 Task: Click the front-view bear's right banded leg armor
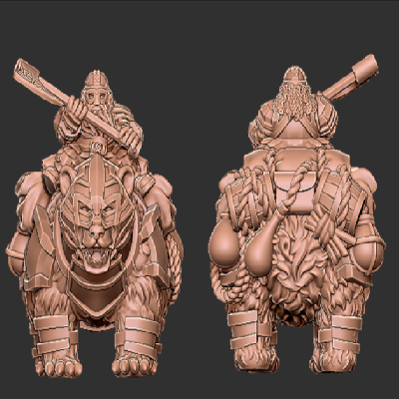138,336
